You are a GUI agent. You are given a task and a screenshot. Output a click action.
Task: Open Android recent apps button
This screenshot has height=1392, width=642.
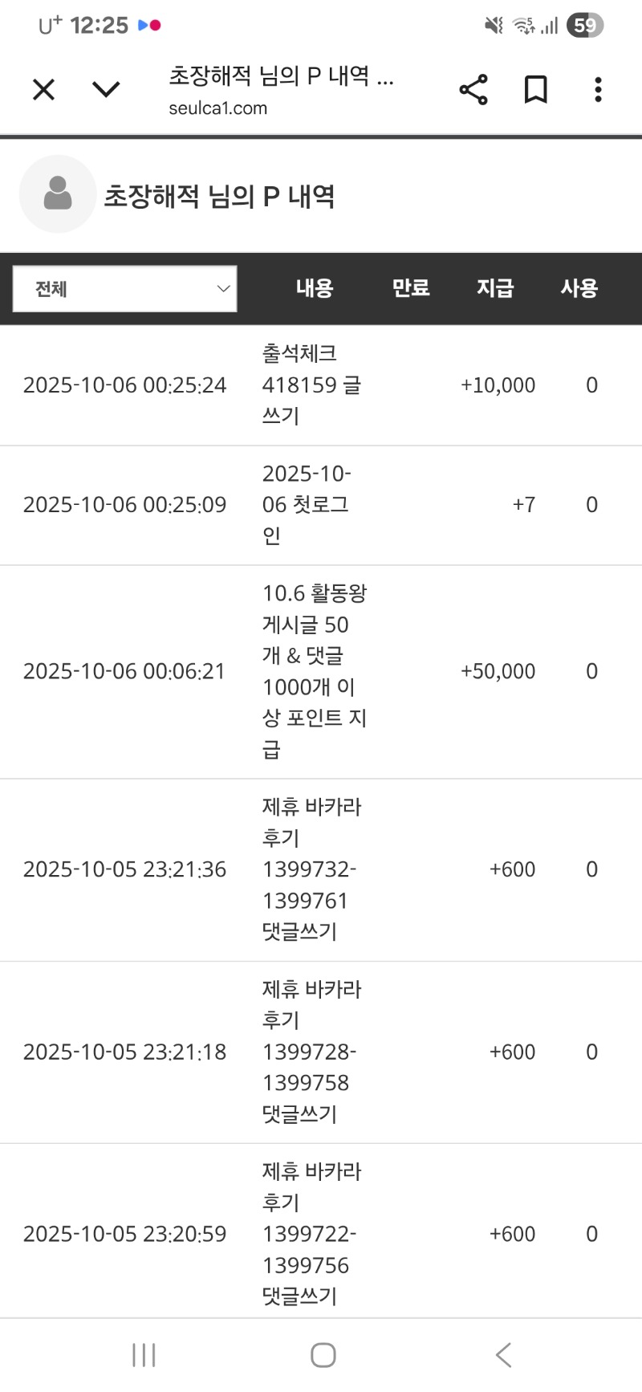[144, 1355]
